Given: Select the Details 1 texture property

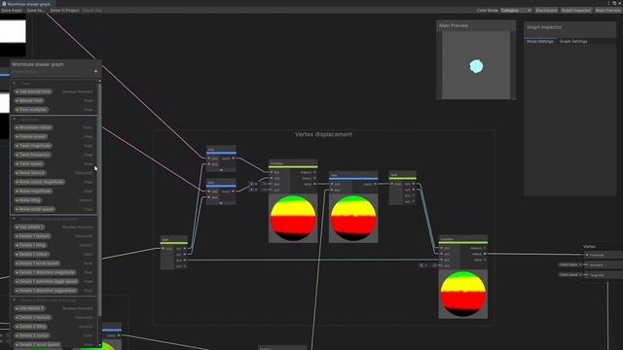Looking at the screenshot, I should [x=32, y=236].
